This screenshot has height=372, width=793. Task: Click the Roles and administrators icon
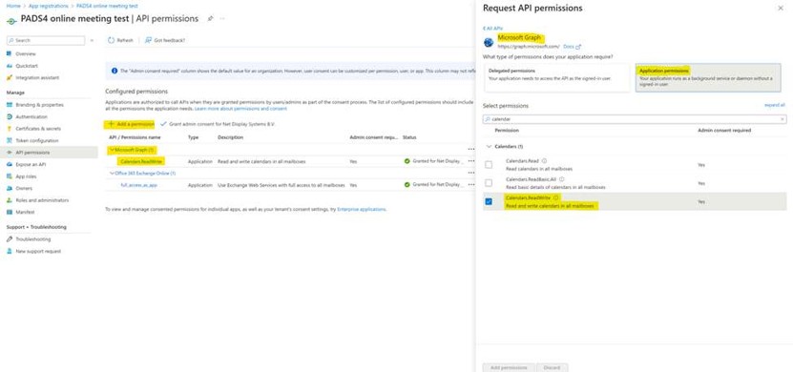pos(10,200)
